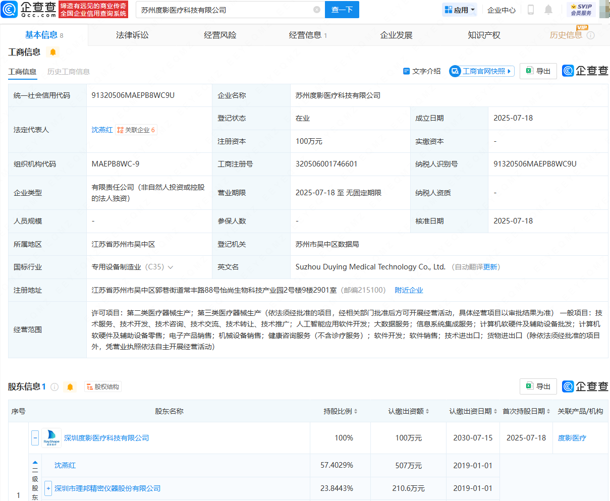610x501 pixels.
Task: Click 导出 in 股东信息 section
Action: click(x=538, y=386)
